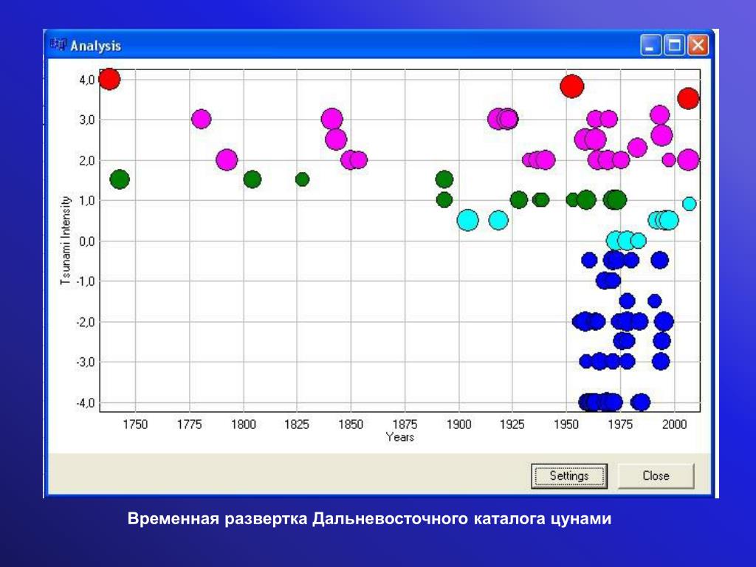The height and width of the screenshot is (567, 756).
Task: Click the small blue point at -1.5 near 1991
Action: [654, 301]
